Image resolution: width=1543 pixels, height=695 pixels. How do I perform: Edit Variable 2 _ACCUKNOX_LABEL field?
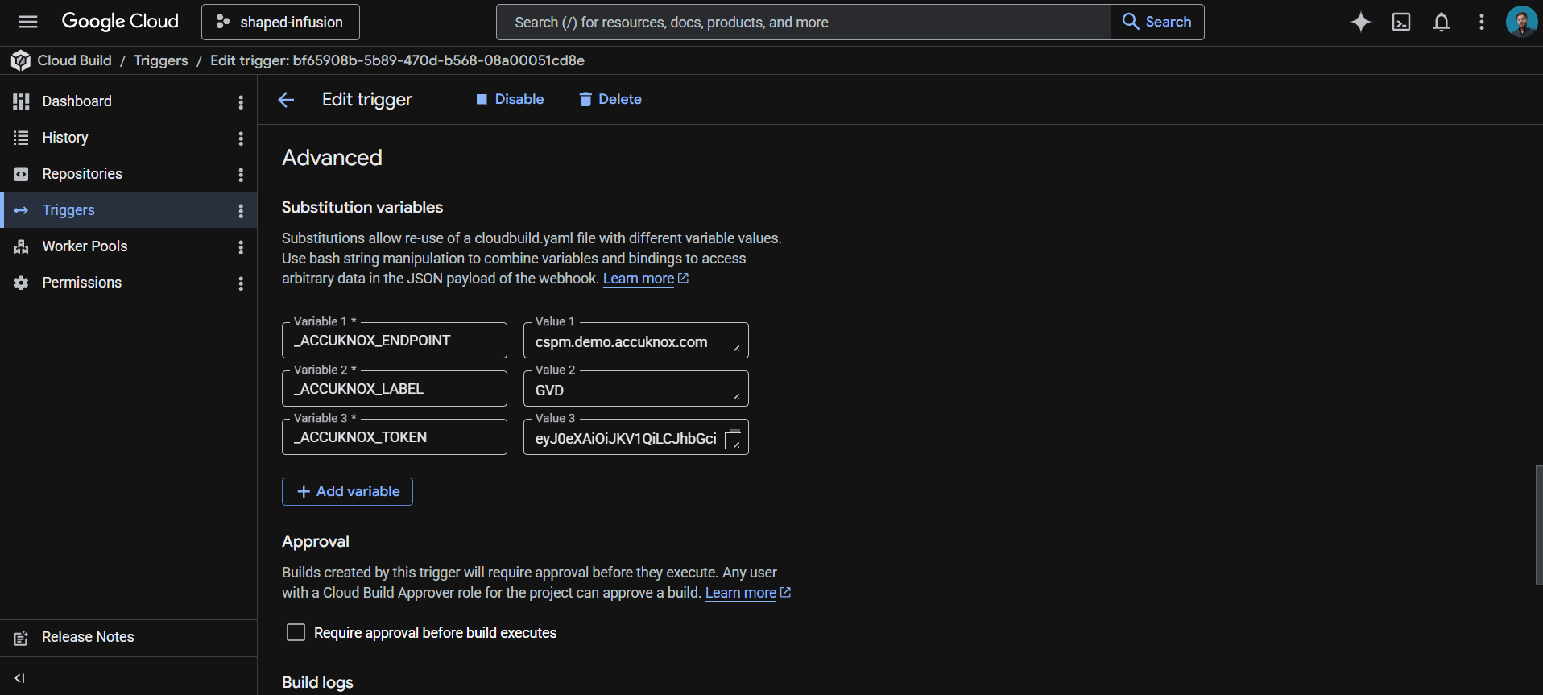(395, 389)
